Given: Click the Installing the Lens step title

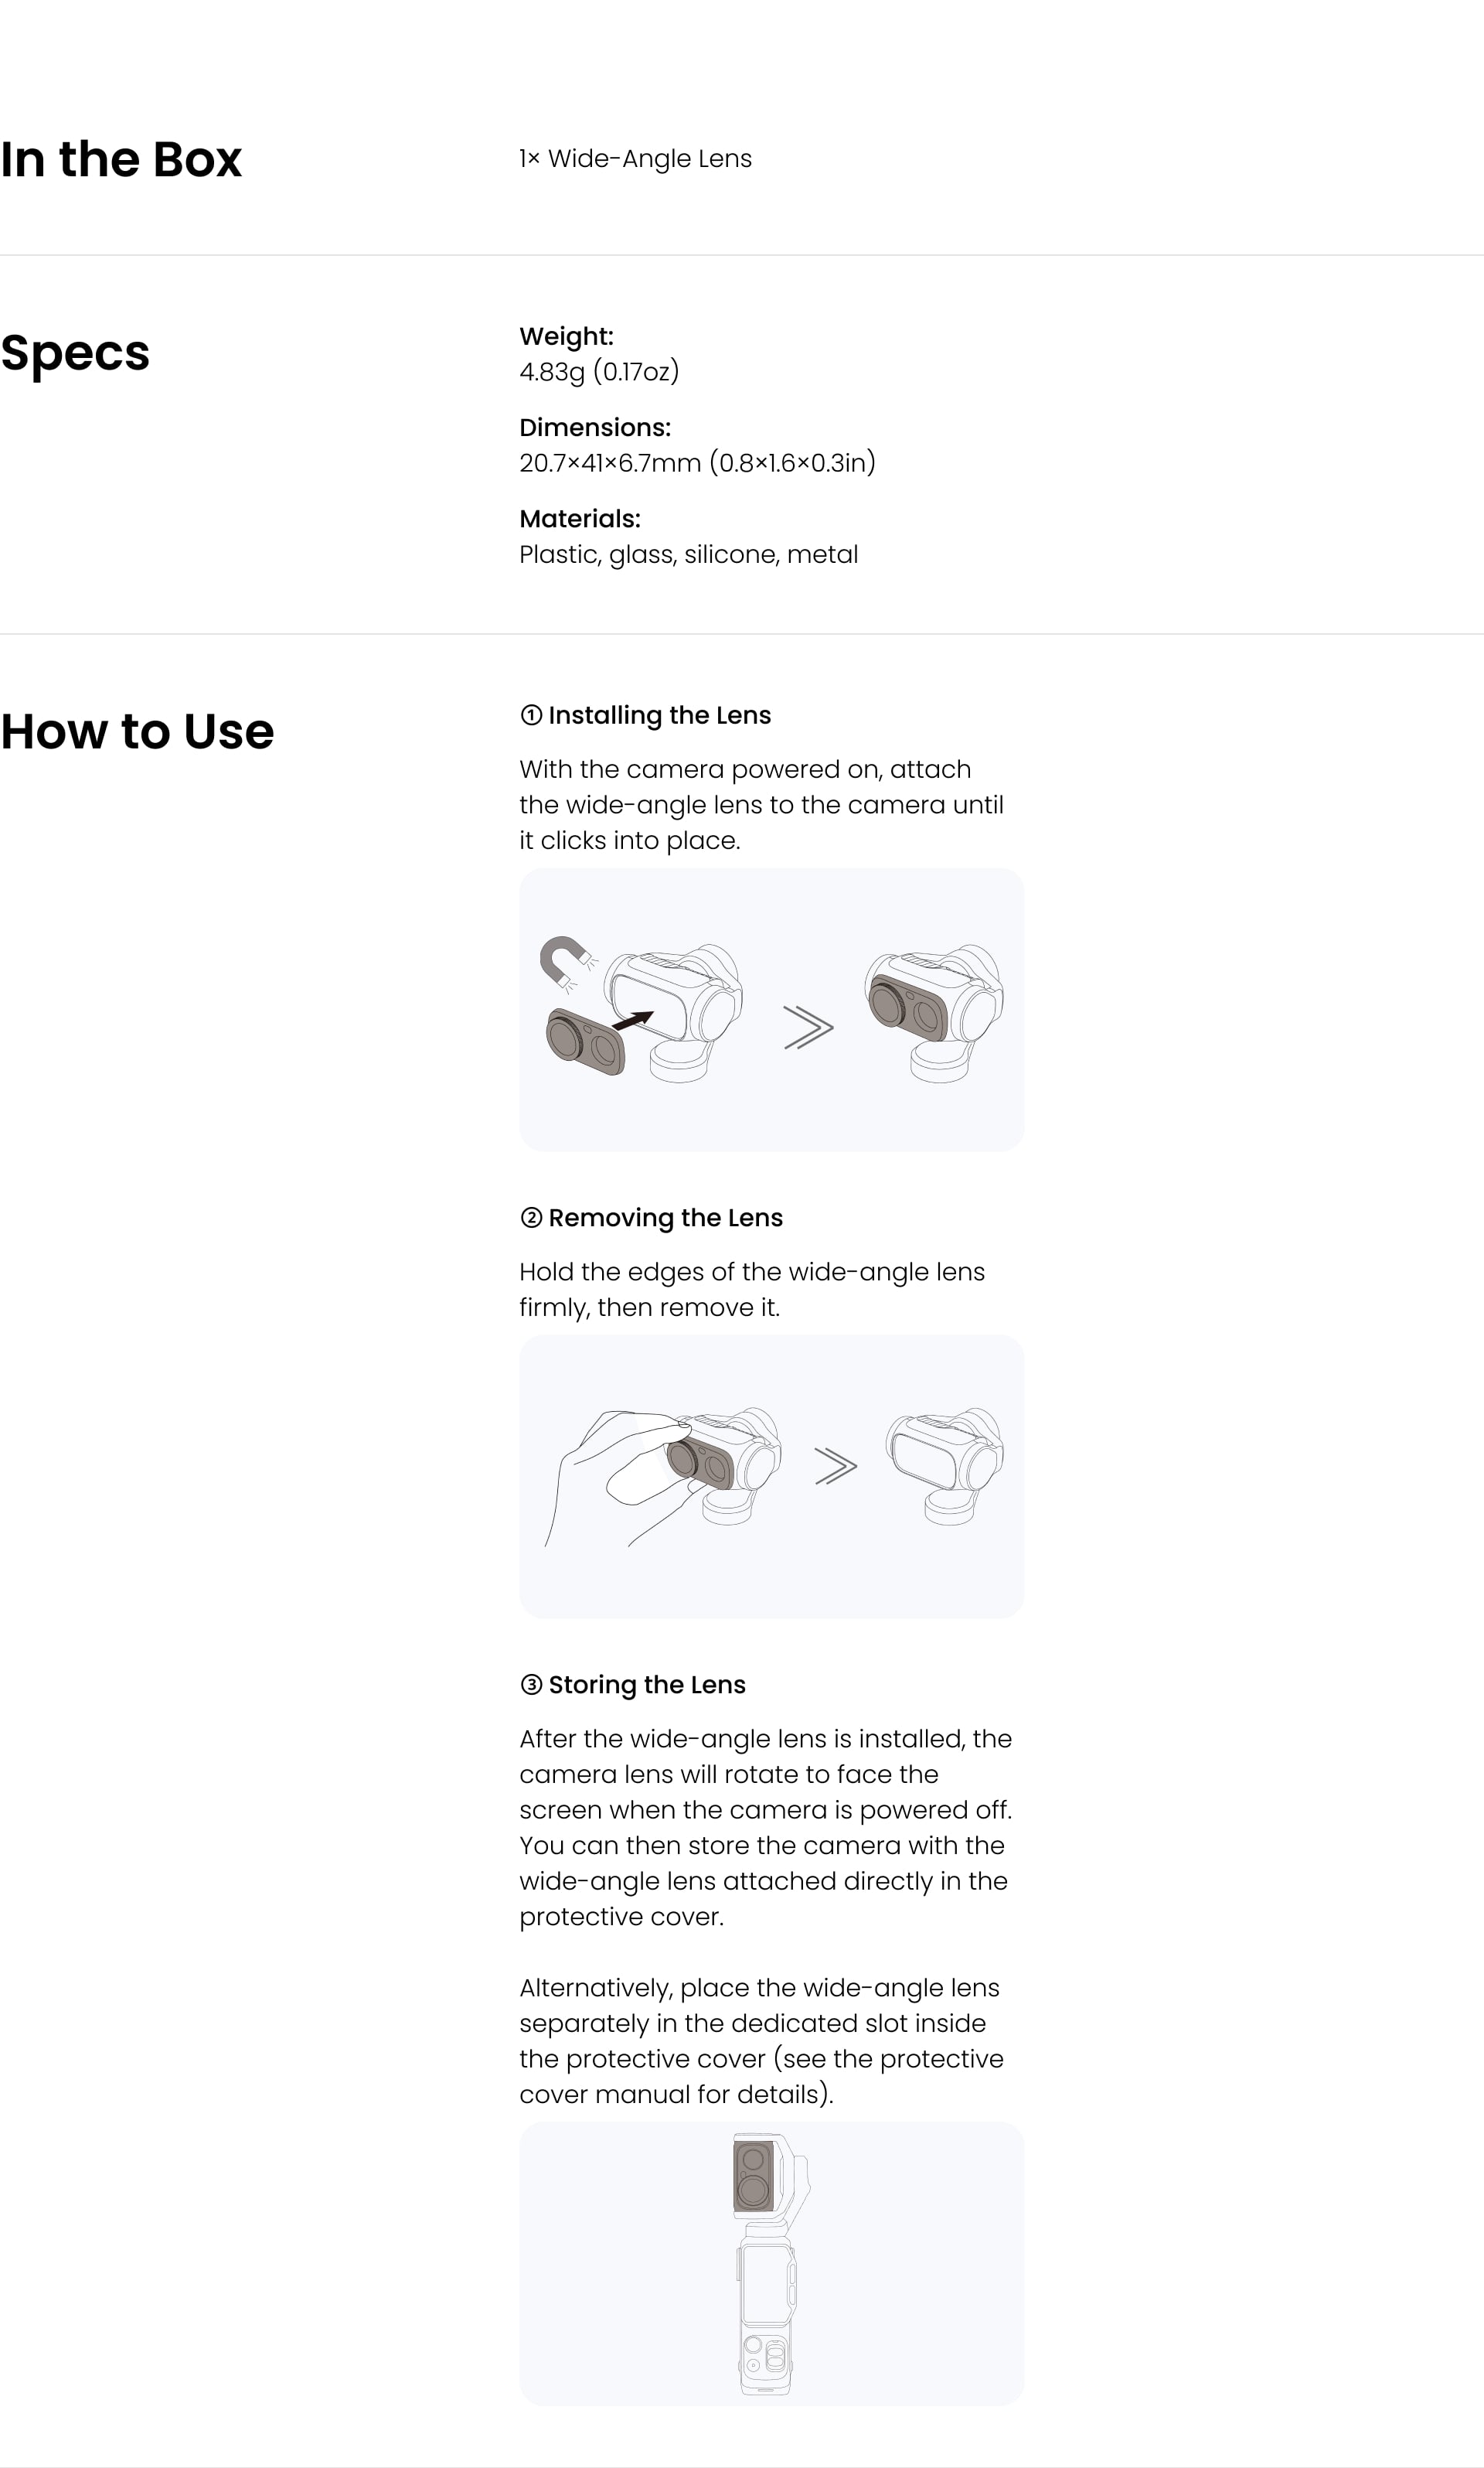Looking at the screenshot, I should point(659,715).
